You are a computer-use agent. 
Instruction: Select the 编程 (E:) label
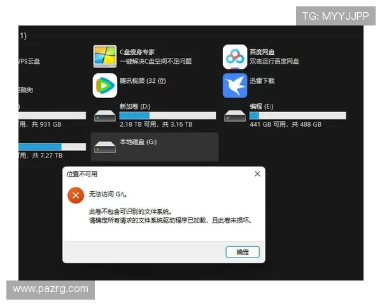point(262,106)
